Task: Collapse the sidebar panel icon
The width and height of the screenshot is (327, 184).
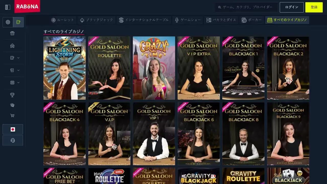Action: [x=8, y=7]
